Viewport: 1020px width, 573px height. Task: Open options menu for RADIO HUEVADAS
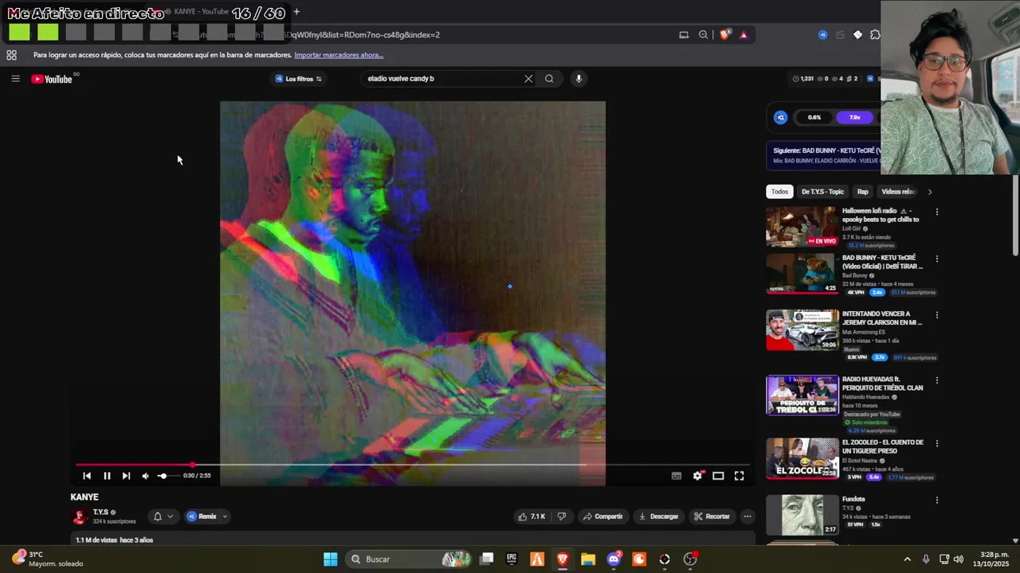coord(937,380)
